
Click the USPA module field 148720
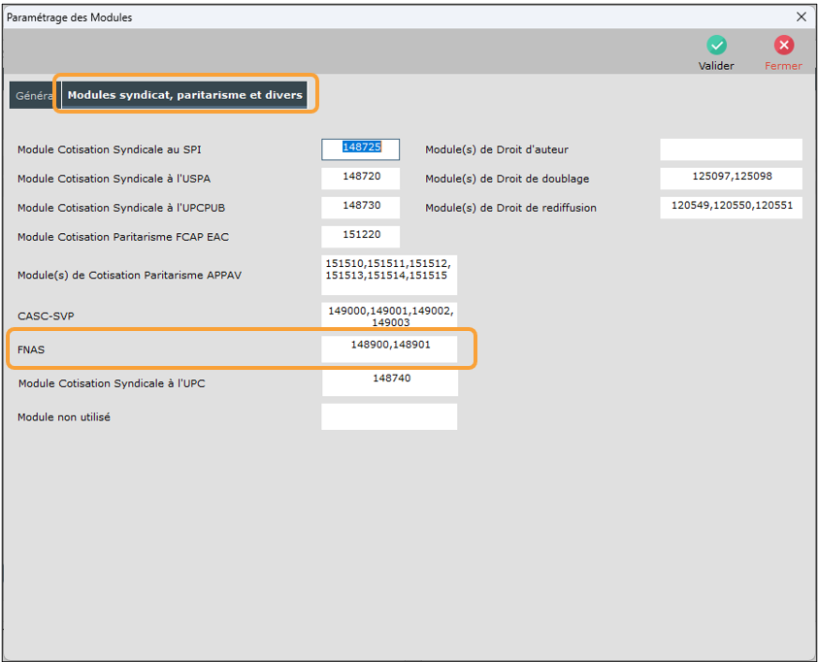(x=361, y=179)
